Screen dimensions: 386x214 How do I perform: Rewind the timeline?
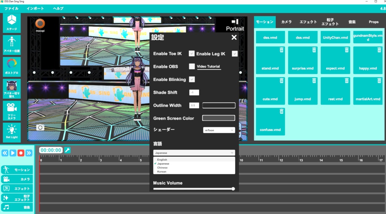coord(5,153)
